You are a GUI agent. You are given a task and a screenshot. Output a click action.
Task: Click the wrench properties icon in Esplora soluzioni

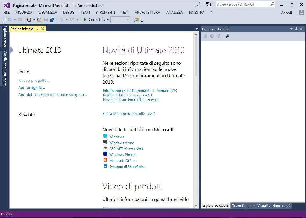[228, 36]
